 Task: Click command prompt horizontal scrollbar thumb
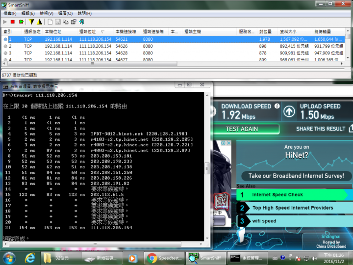point(95,244)
